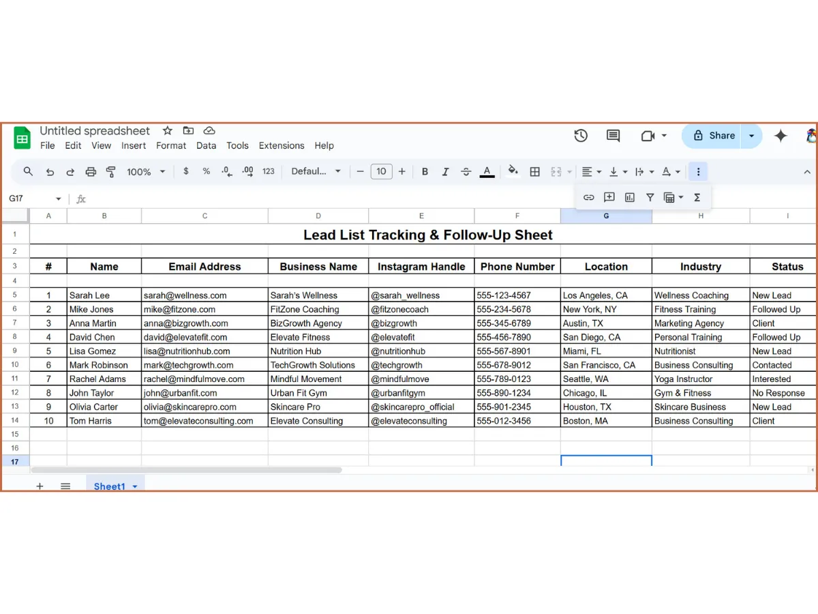This screenshot has width=818, height=614.
Task: Open the Edit menu
Action: coord(73,145)
